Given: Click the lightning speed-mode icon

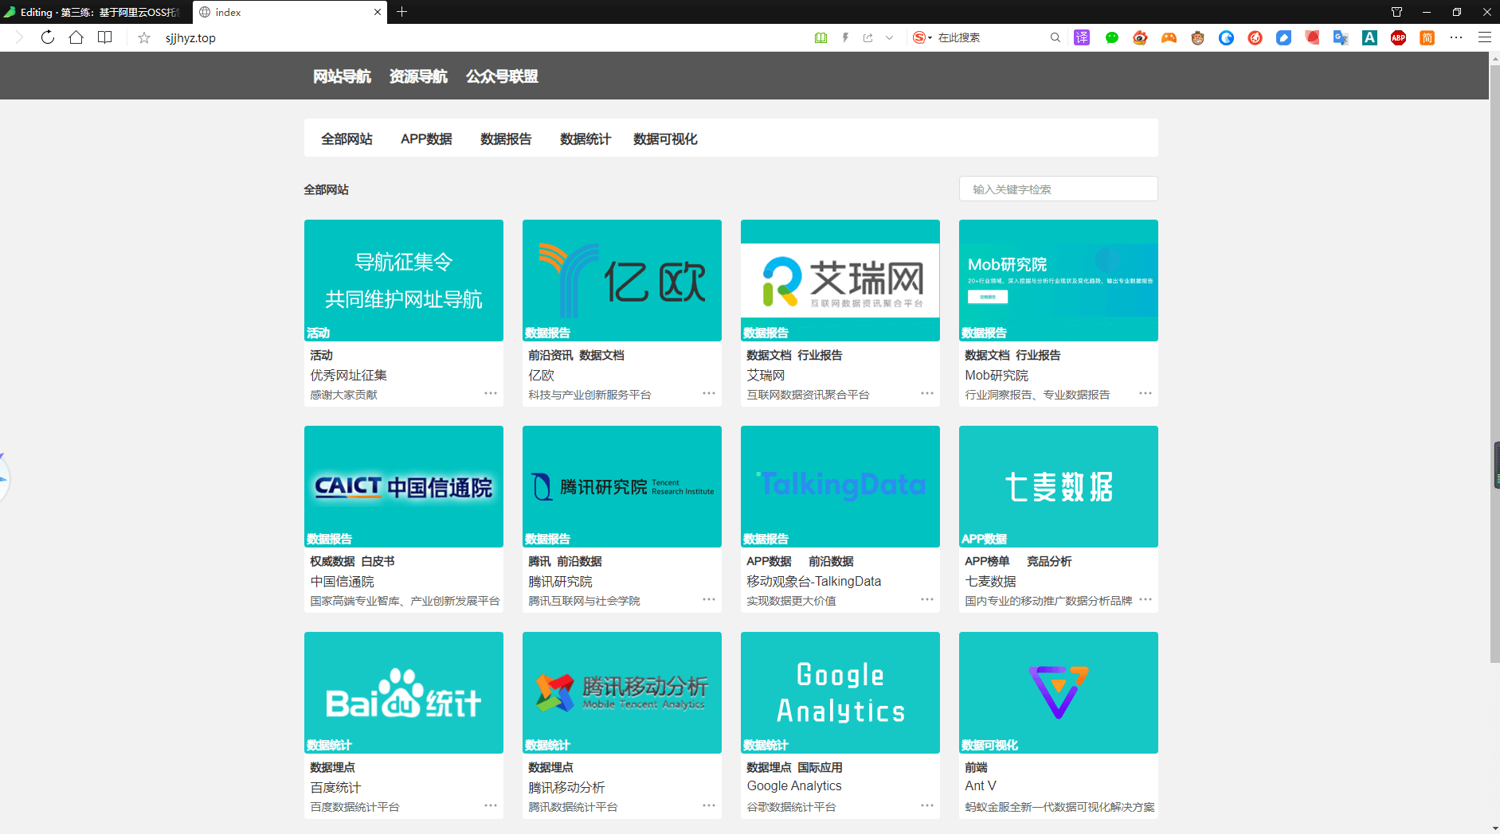Looking at the screenshot, I should point(845,37).
